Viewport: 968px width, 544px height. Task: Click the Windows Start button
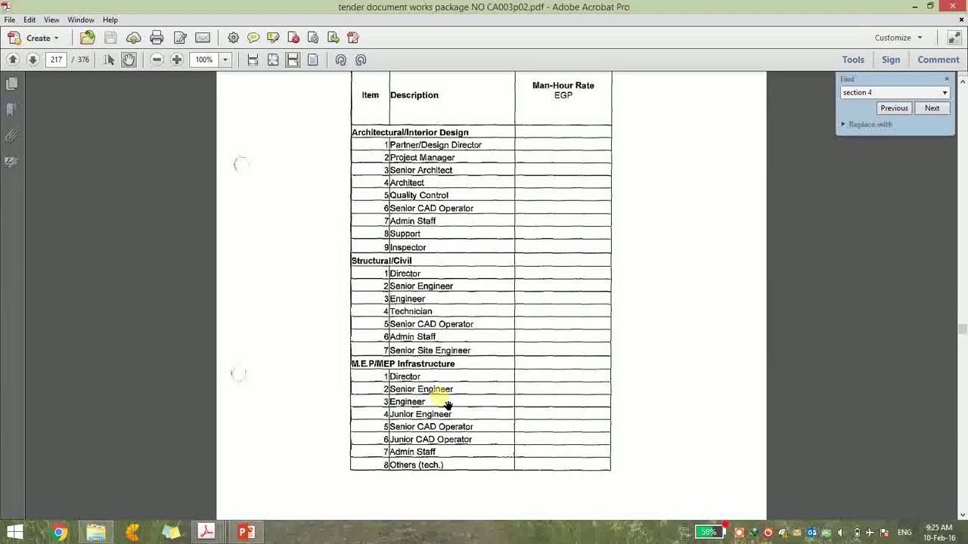pos(15,533)
